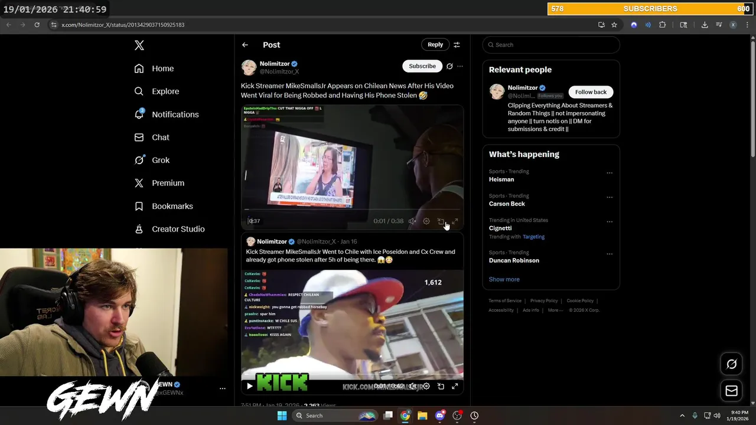The height and width of the screenshot is (425, 756).
Task: Open settings gear of top video
Action: (x=426, y=221)
